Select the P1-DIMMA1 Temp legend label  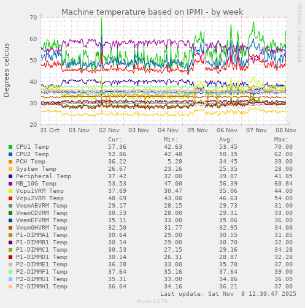(42, 235)
